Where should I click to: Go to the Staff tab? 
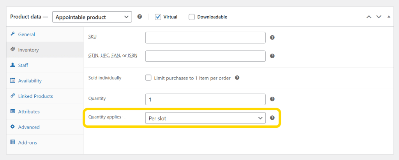click(x=23, y=65)
